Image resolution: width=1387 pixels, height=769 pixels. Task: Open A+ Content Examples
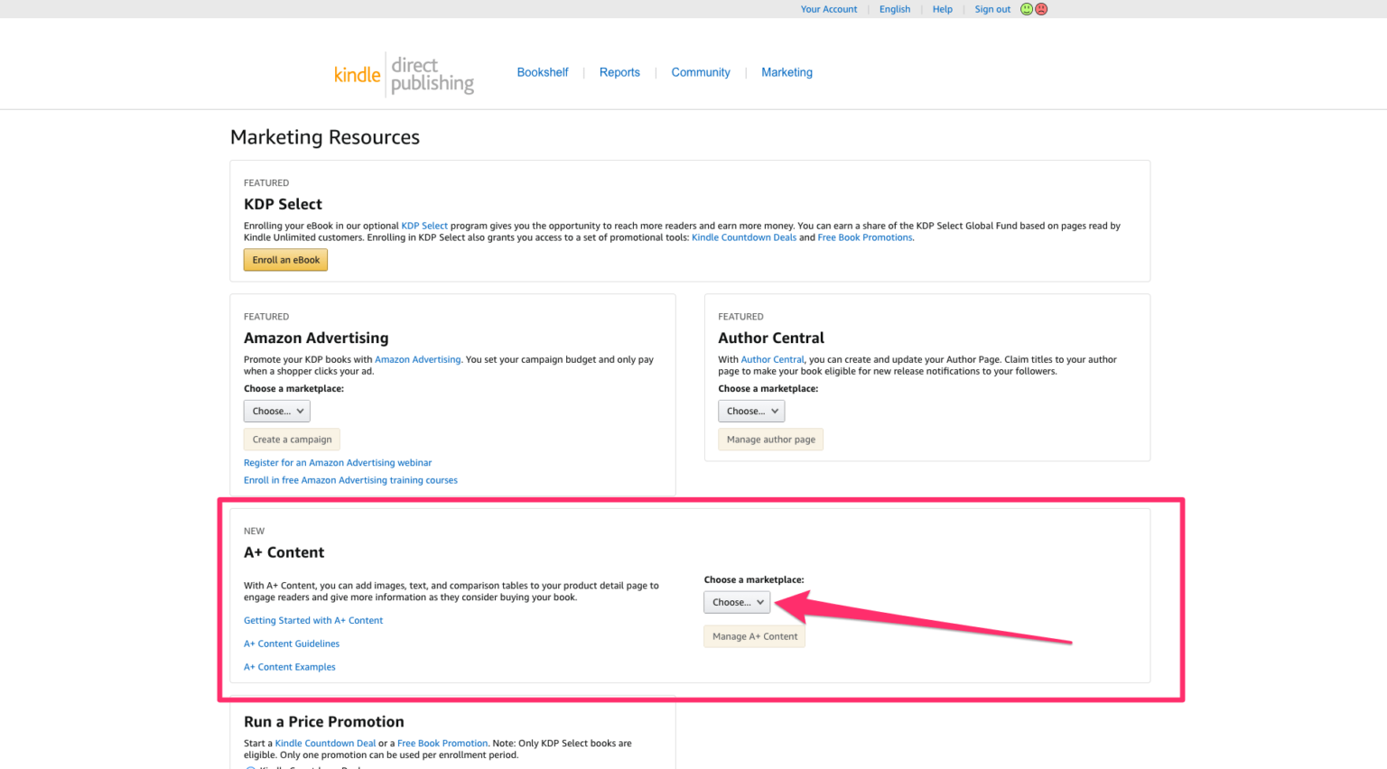[289, 666]
